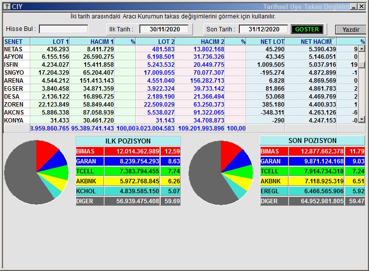
Task: Click the cyan EREGL row in SON POZISYON
Action: pos(312,191)
